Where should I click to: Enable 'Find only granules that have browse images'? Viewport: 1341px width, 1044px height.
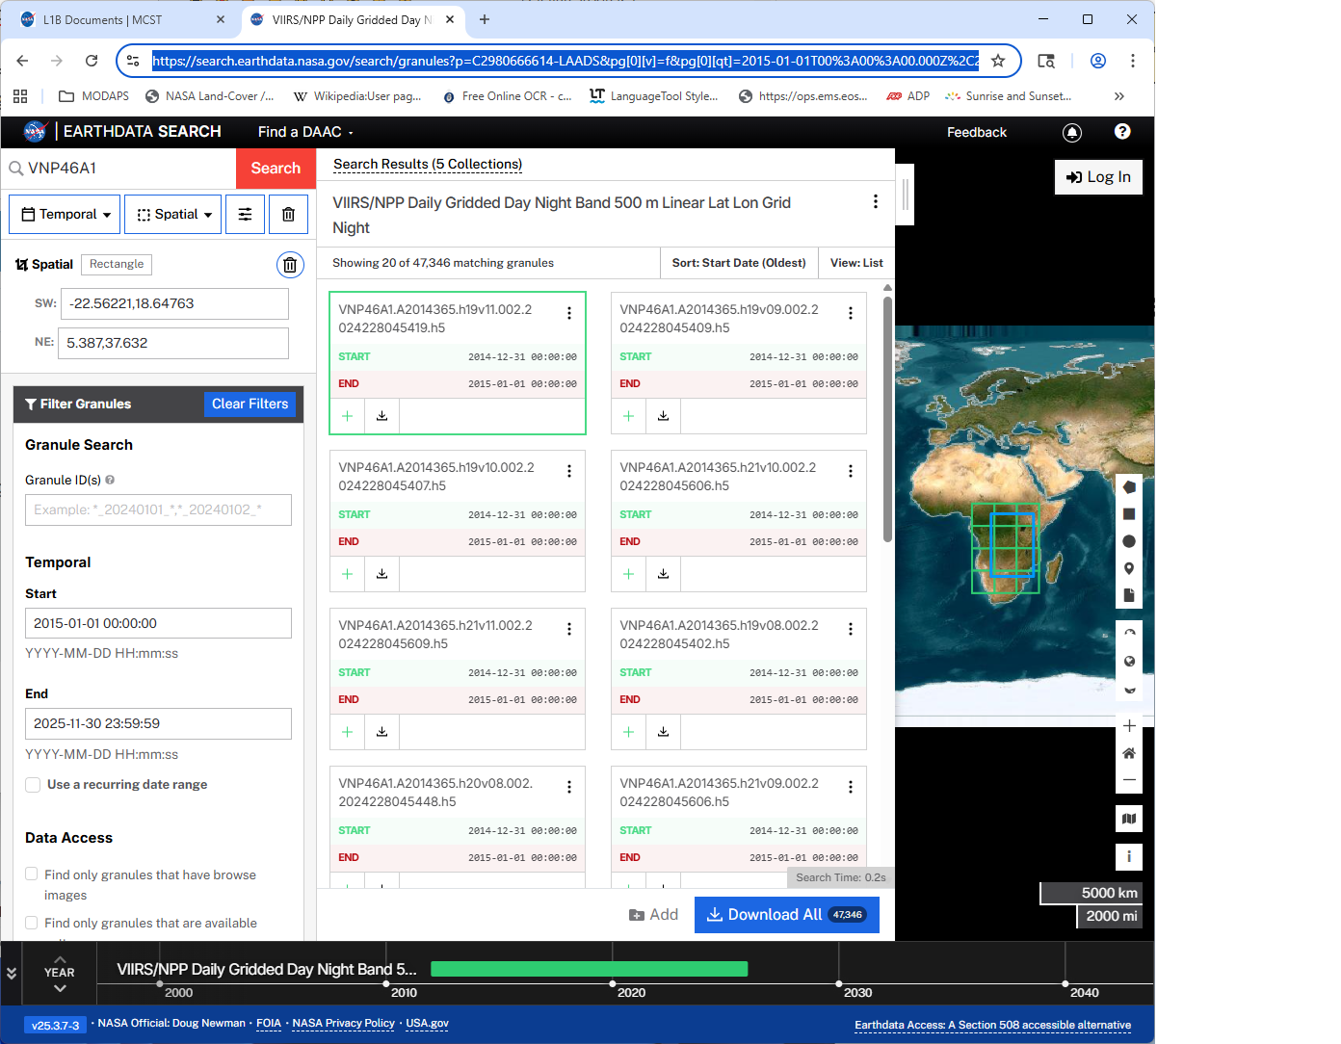pos(32,874)
